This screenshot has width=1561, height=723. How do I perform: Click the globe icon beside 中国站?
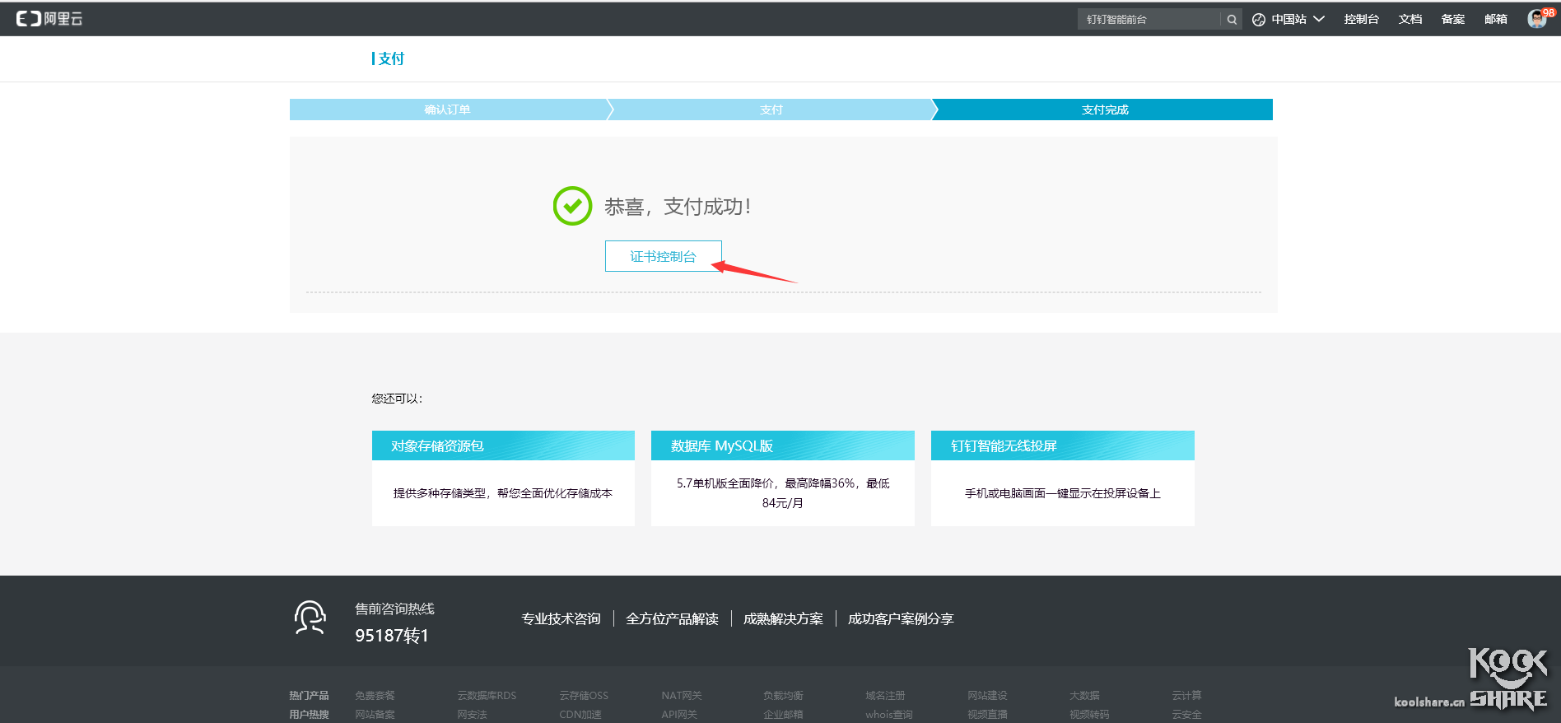coord(1259,20)
